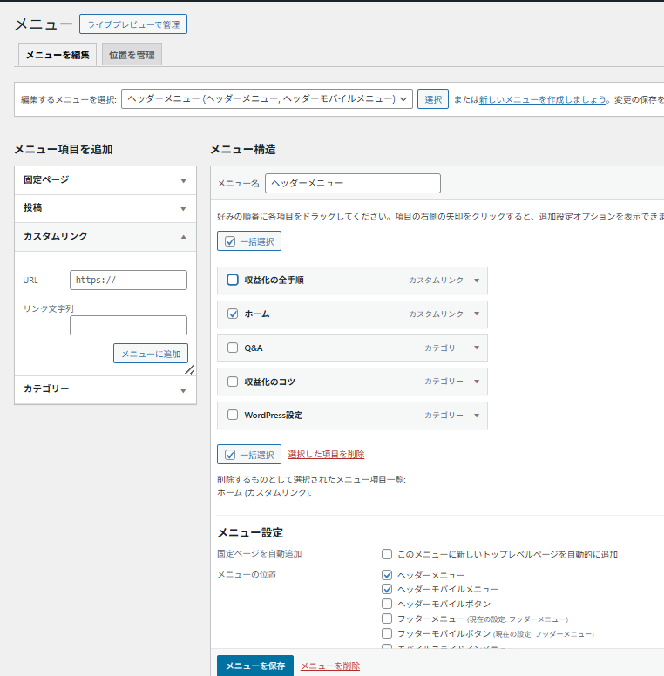Open settings arrow for 収益化の全手順 item
This screenshot has height=676, width=664.
477,281
